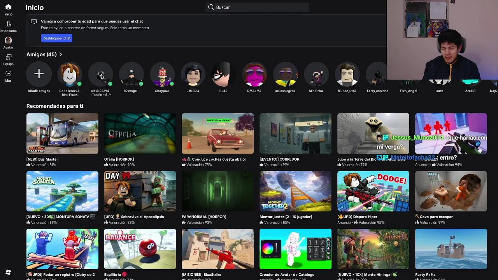Open the Cava para escapar thumbnail

[x=451, y=191]
